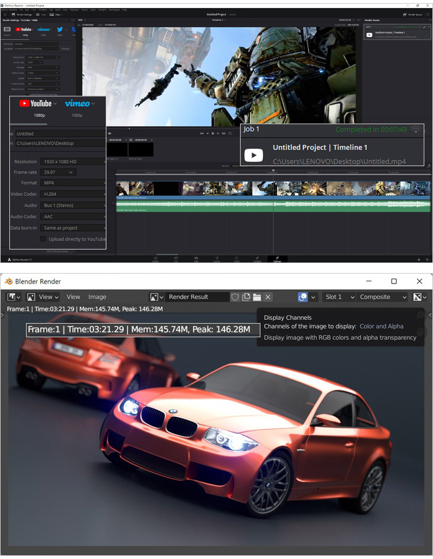The image size is (433, 559).
Task: Toggle the Render Settings button in Resolve toolbar
Action: 22,15
